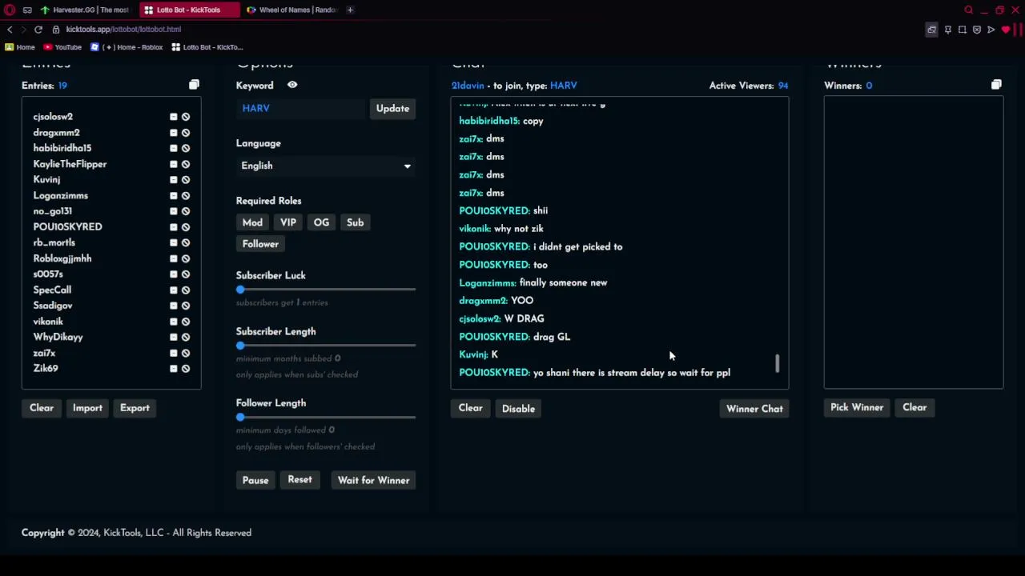Switch to Wheel of Names tab
Image resolution: width=1025 pixels, height=576 pixels.
coord(292,10)
